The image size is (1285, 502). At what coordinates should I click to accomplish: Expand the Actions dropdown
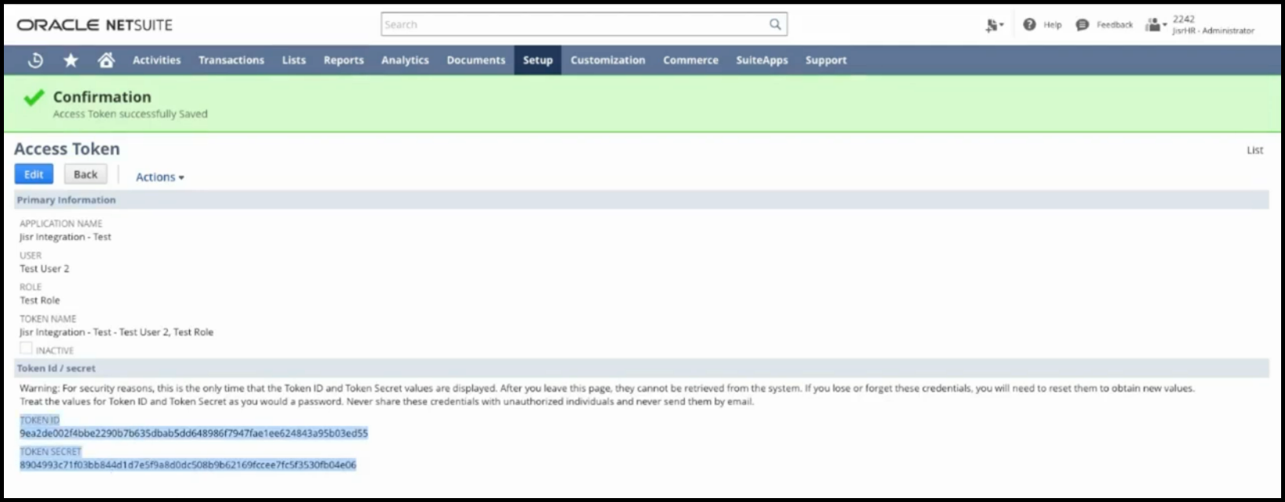click(160, 177)
